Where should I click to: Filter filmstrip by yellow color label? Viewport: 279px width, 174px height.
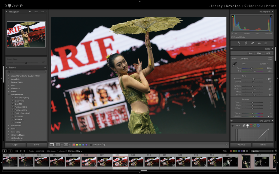coord(233,151)
